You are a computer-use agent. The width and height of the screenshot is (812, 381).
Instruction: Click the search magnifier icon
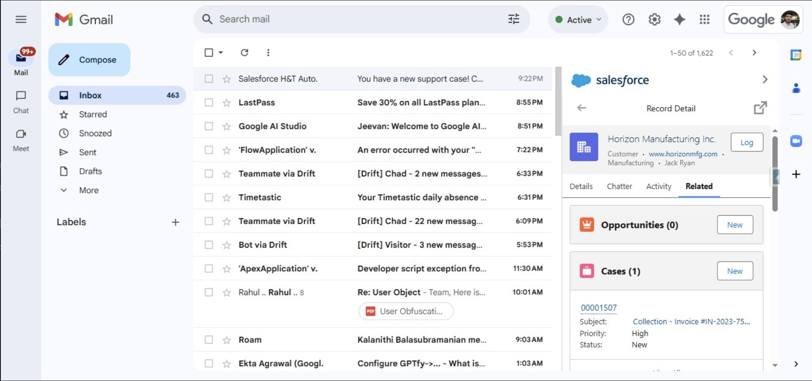pyautogui.click(x=207, y=19)
